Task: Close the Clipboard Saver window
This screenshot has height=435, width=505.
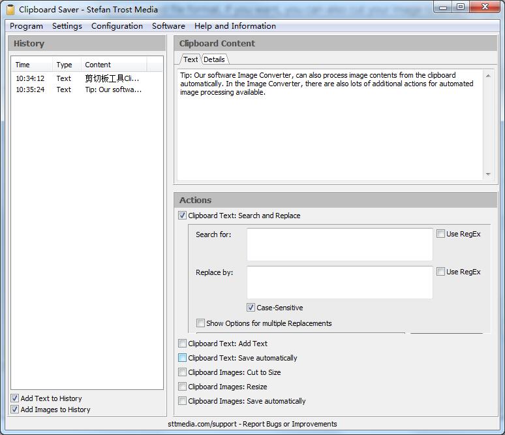Action: tap(484, 7)
